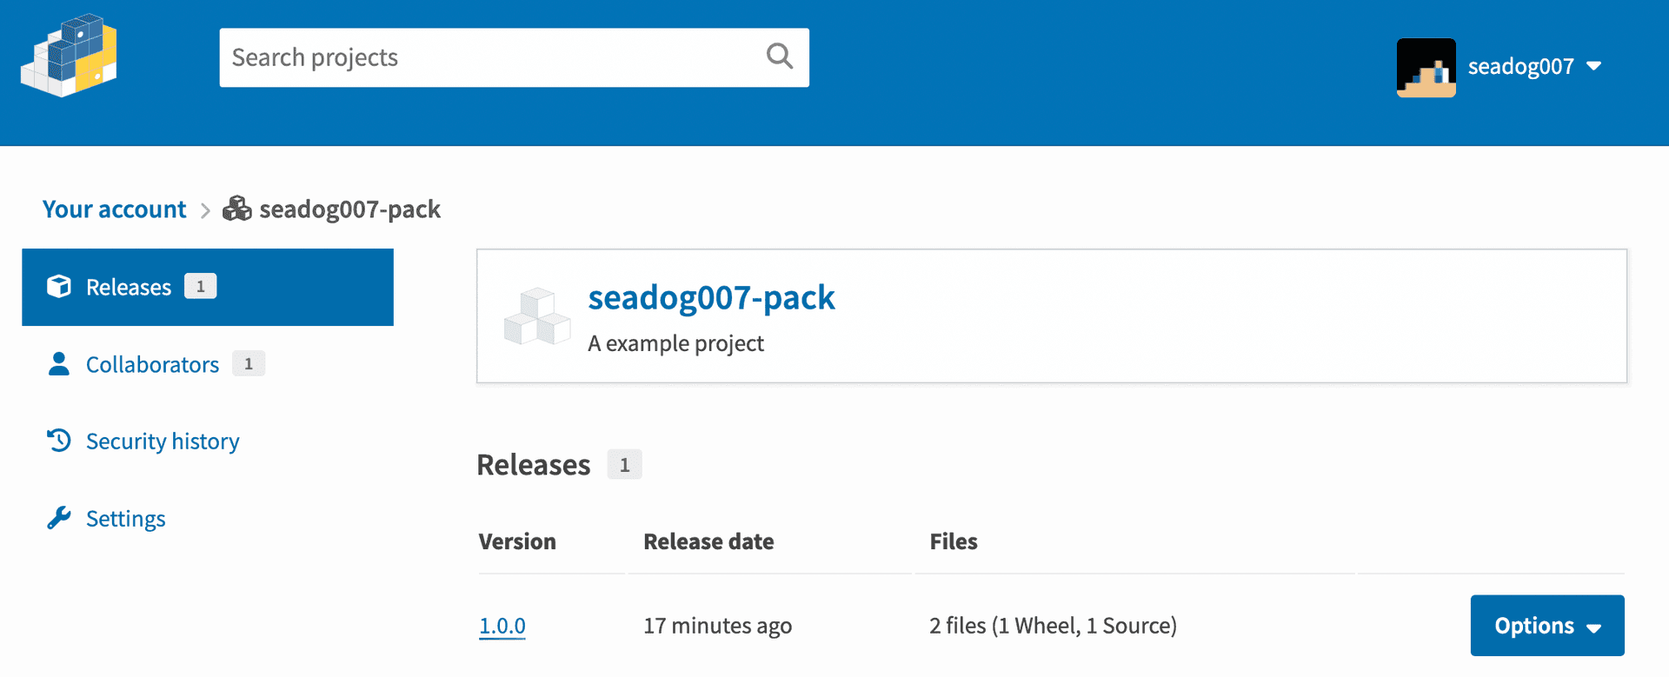The width and height of the screenshot is (1669, 677).
Task: Open the Options dropdown for version 1.0.0
Action: (x=1547, y=626)
